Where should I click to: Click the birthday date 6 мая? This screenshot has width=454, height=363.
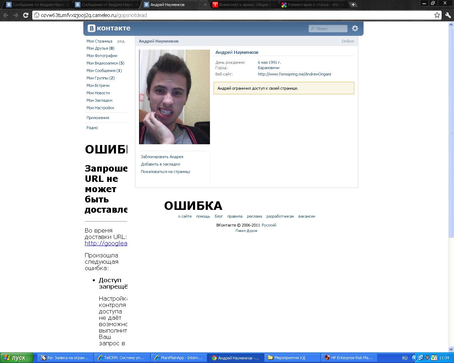[x=264, y=62]
